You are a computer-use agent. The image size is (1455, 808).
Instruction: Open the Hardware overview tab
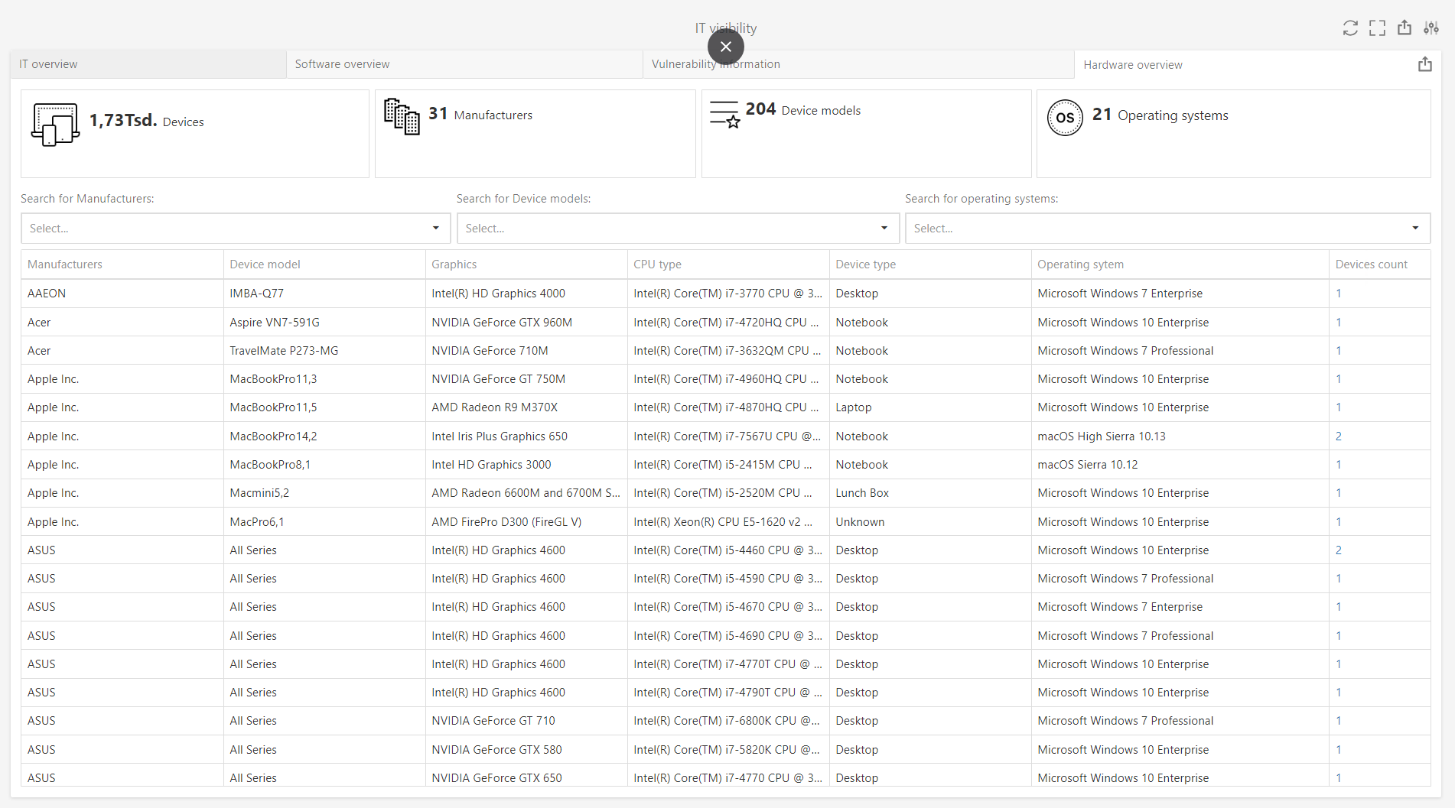(1132, 65)
